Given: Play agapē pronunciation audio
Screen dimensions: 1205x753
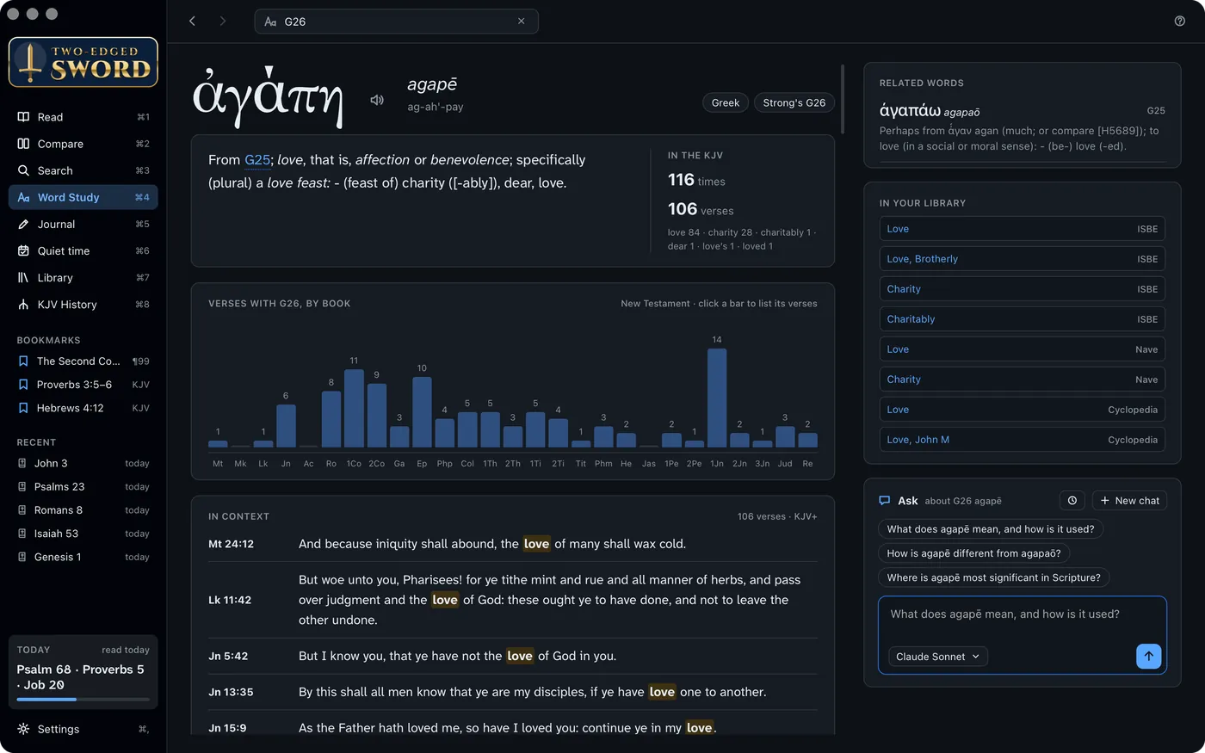Looking at the screenshot, I should 377,100.
